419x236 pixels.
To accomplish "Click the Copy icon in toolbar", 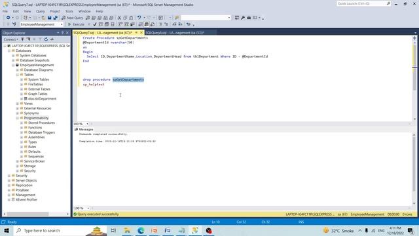I will 125,18.
